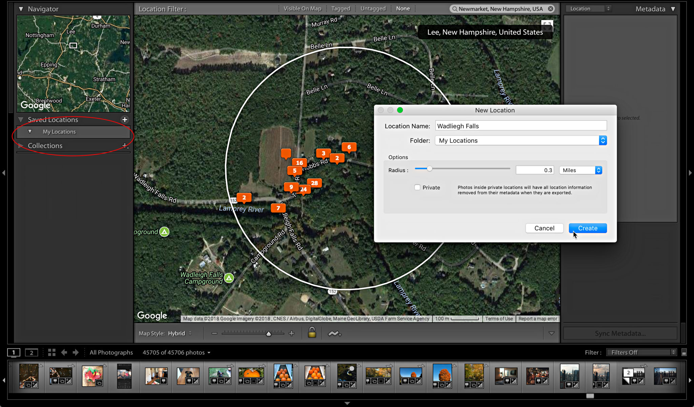694x407 pixels.
Task: Clear the Newmarket search with the X icon
Action: [x=550, y=9]
